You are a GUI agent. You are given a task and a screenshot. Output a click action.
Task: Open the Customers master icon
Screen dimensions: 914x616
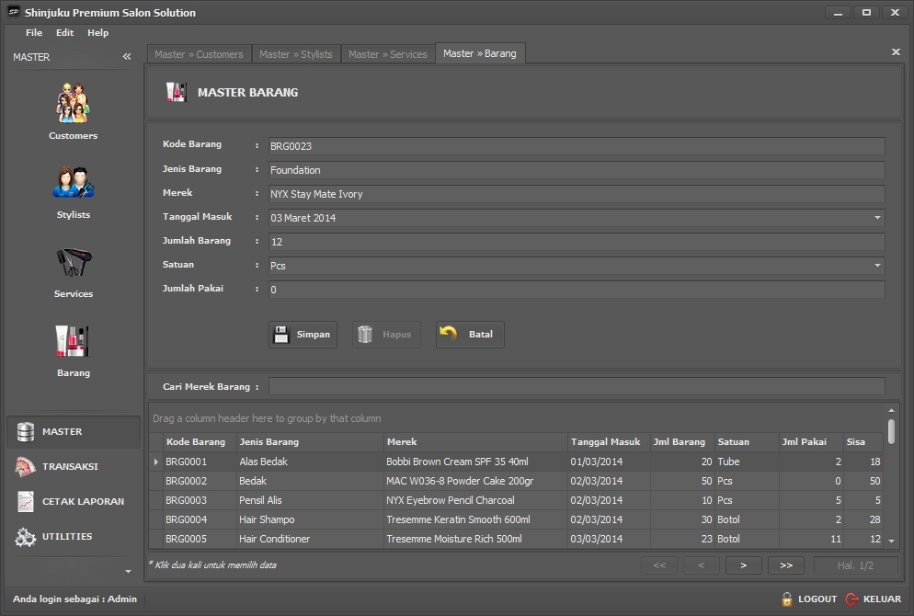(x=73, y=104)
